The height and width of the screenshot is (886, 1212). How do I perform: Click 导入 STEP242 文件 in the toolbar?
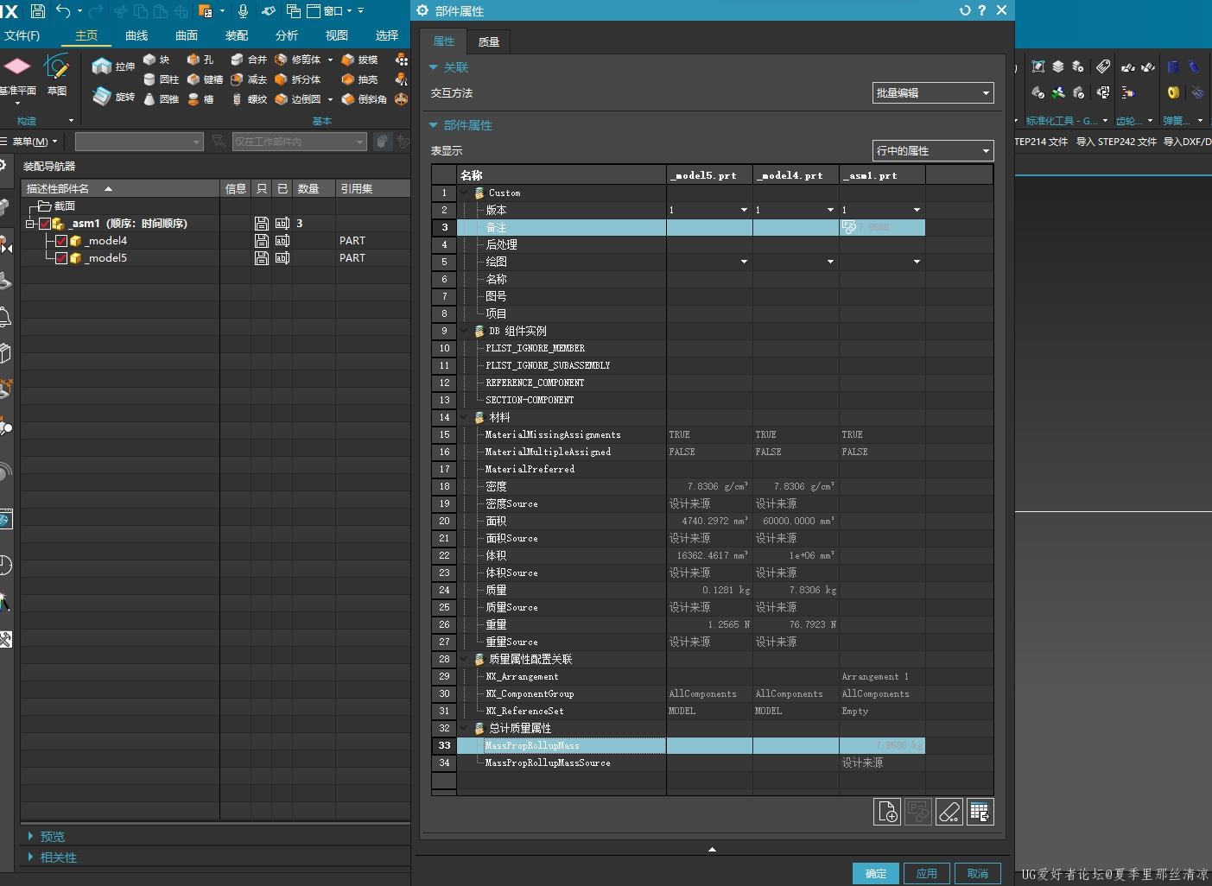[1116, 142]
